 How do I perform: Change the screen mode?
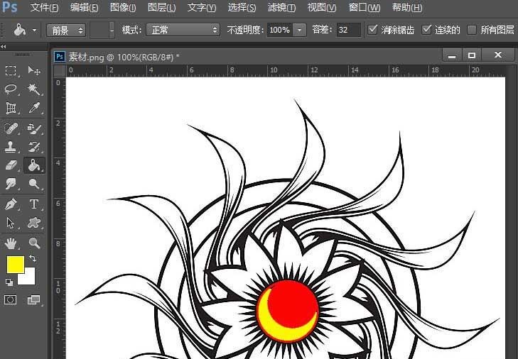coord(33,299)
